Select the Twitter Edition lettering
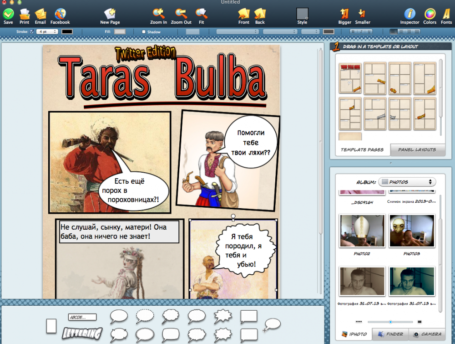This screenshot has width=455, height=344. point(145,53)
